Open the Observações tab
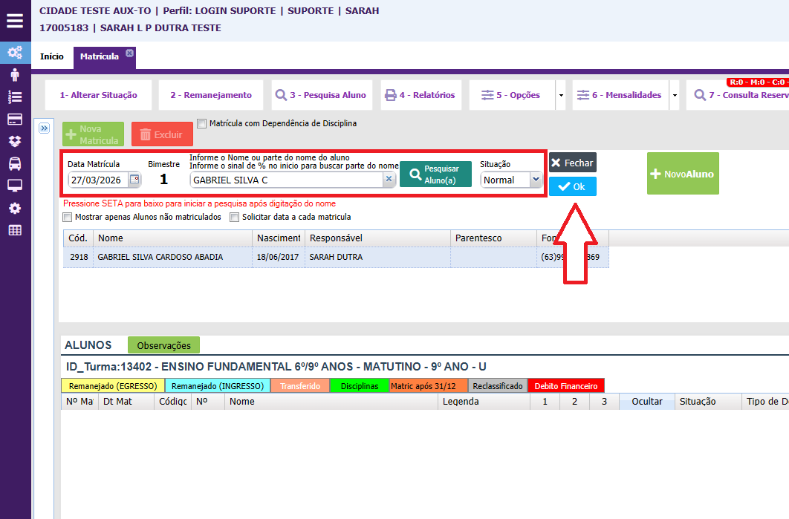This screenshot has height=519, width=789. (x=163, y=345)
